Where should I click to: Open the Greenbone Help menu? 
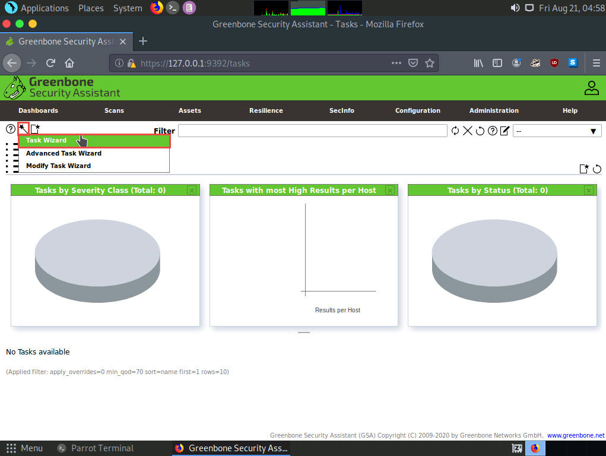[x=570, y=110]
